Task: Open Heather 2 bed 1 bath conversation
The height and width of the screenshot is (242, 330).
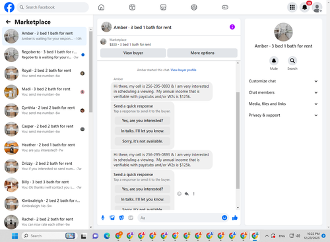Action: [x=44, y=148]
